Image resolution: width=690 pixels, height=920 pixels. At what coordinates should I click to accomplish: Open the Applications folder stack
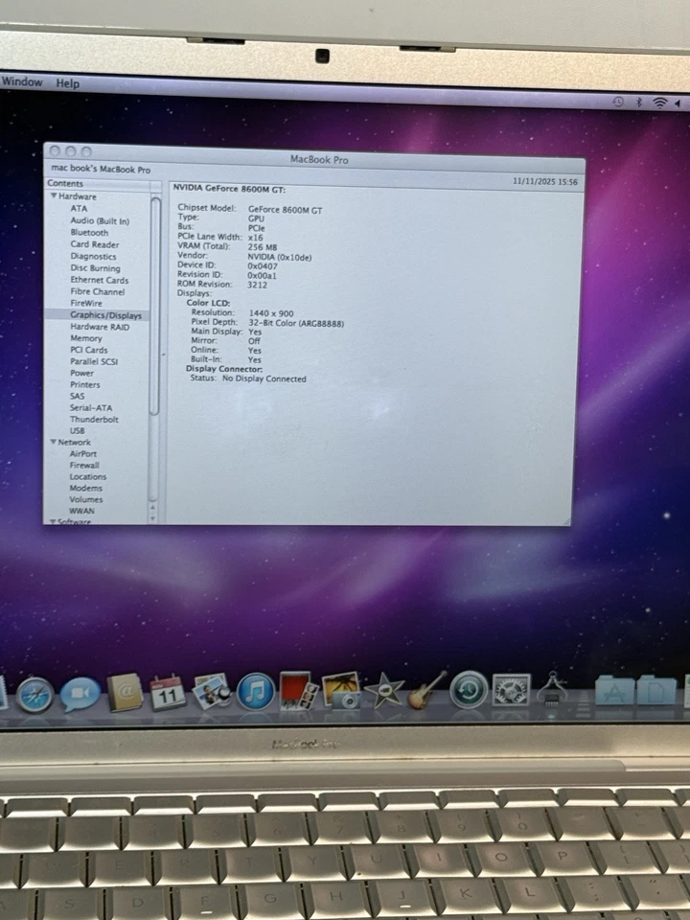[x=614, y=690]
